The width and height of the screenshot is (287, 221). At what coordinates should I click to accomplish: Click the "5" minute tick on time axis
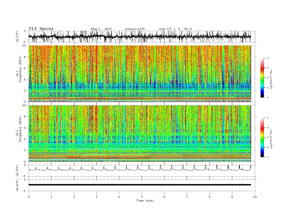tap(142, 197)
